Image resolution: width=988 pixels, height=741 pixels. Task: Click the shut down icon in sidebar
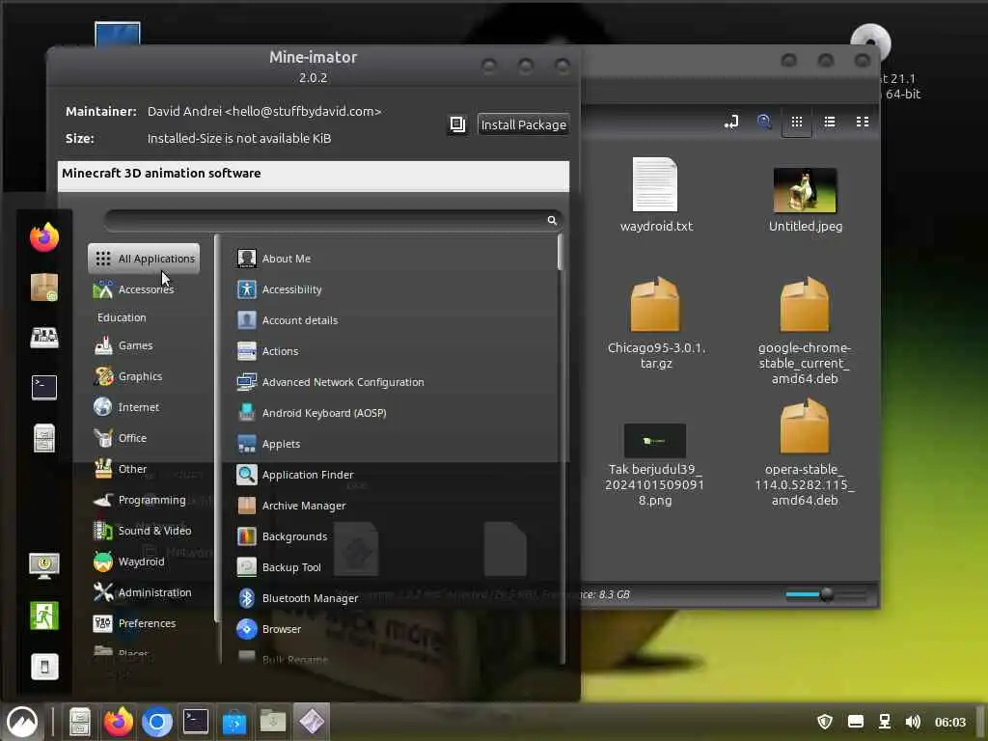(44, 667)
